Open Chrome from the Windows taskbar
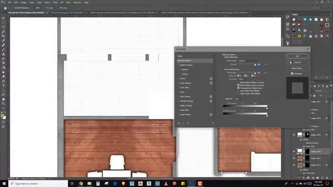The height and width of the screenshot is (187, 333). (x=81, y=183)
